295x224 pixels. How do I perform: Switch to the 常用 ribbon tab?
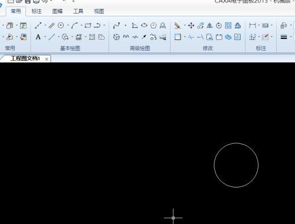click(x=16, y=11)
